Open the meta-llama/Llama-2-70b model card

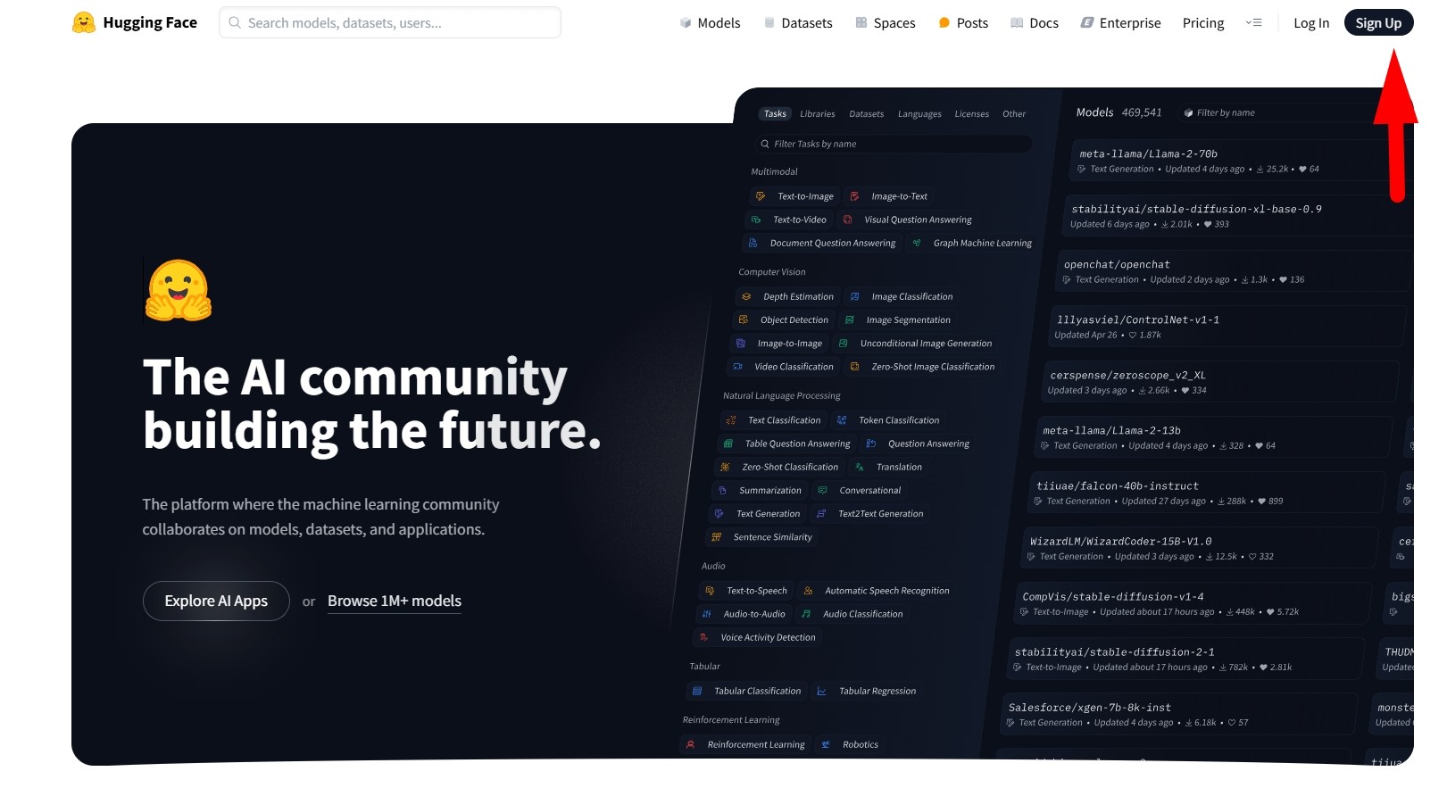coord(1239,161)
